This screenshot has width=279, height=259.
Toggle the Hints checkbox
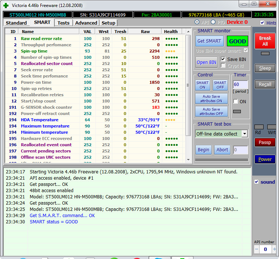pos(262,23)
